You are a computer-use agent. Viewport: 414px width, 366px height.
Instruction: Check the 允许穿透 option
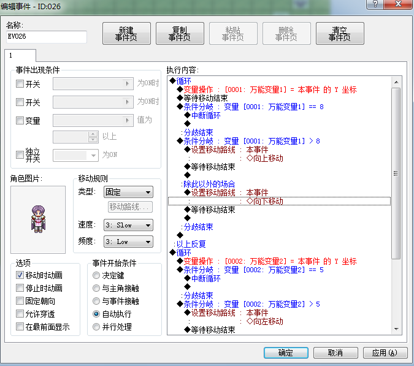[20, 314]
